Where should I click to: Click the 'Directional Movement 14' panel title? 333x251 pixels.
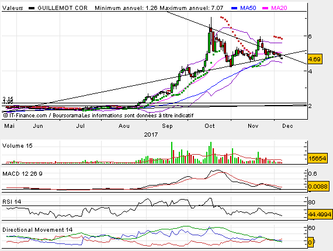(37, 230)
